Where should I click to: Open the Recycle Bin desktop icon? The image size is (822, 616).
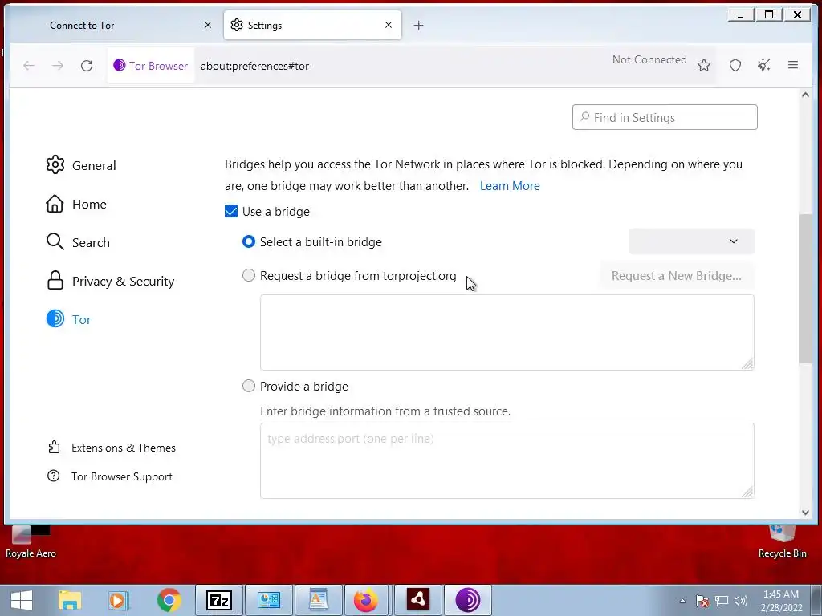click(782, 541)
